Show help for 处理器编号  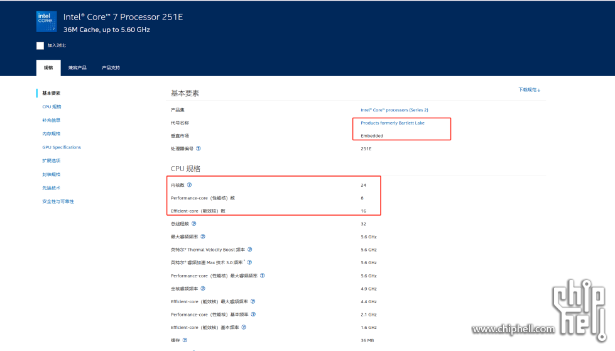pyautogui.click(x=199, y=148)
